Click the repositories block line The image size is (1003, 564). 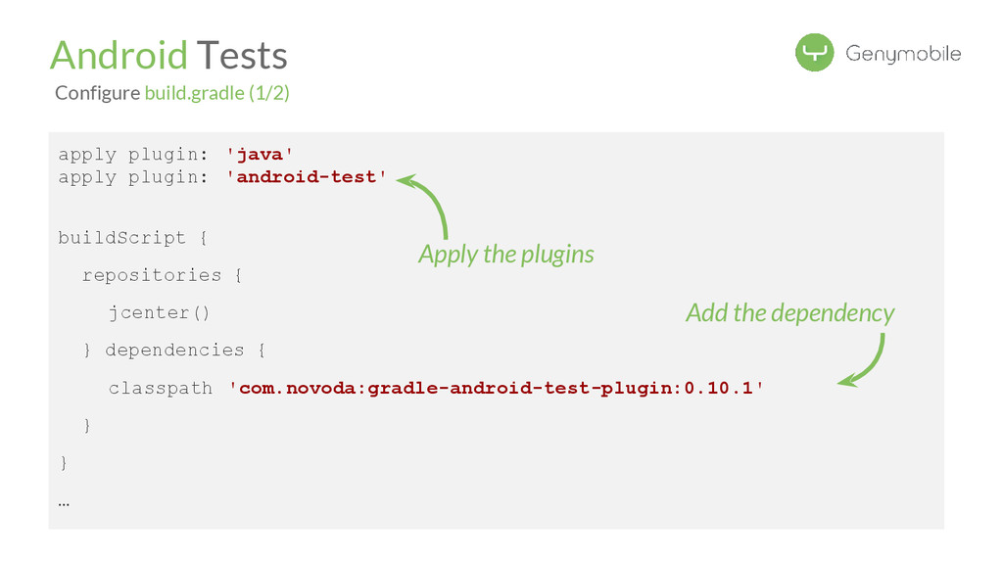pos(162,275)
